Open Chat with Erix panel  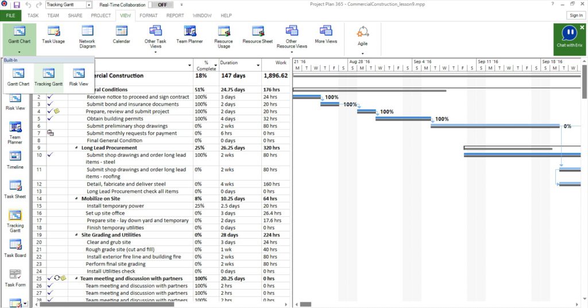click(569, 38)
